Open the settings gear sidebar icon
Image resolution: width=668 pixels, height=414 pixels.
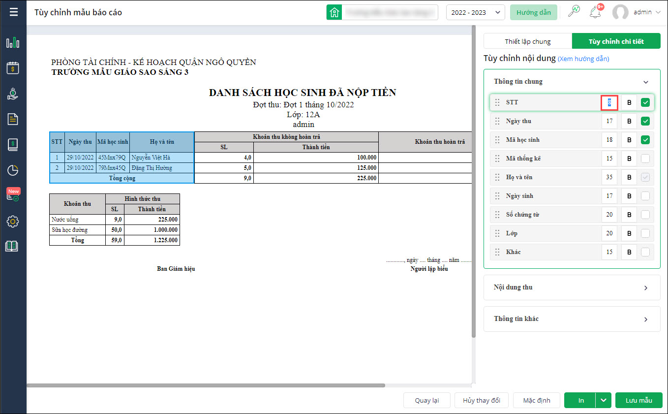tap(13, 222)
